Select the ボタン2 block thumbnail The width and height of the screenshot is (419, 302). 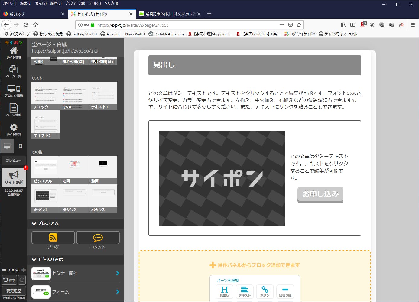pos(74,198)
